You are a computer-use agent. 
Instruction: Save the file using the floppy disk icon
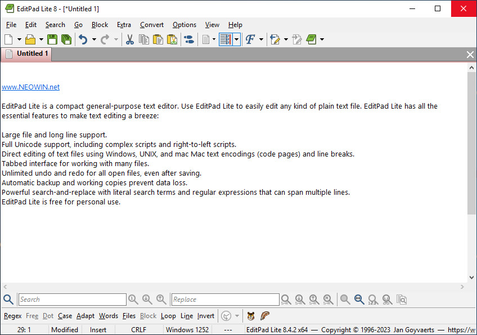click(x=52, y=39)
